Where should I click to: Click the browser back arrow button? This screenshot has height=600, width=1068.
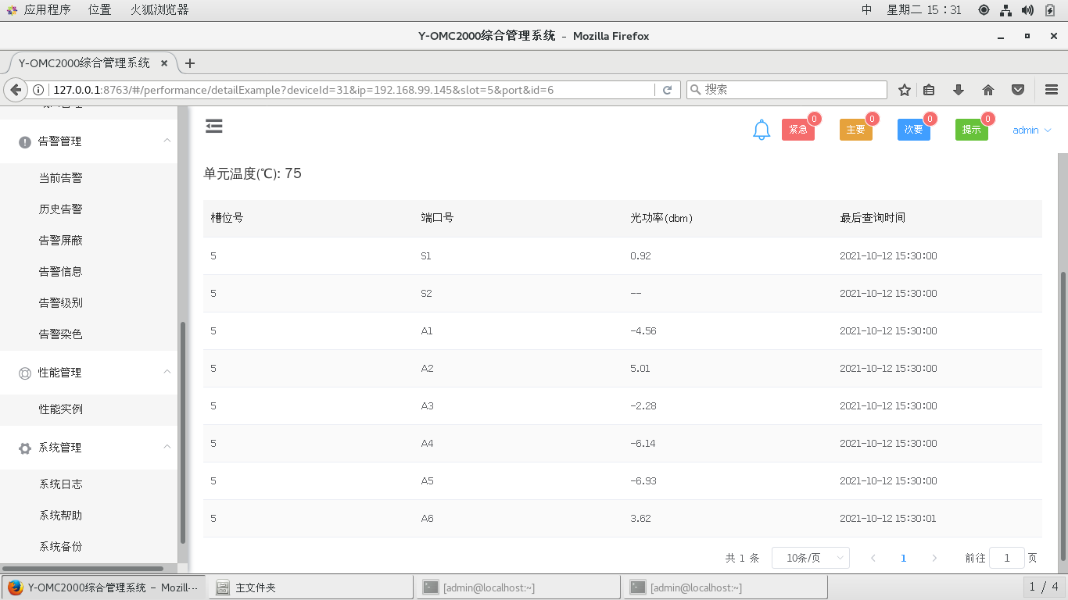tap(16, 90)
